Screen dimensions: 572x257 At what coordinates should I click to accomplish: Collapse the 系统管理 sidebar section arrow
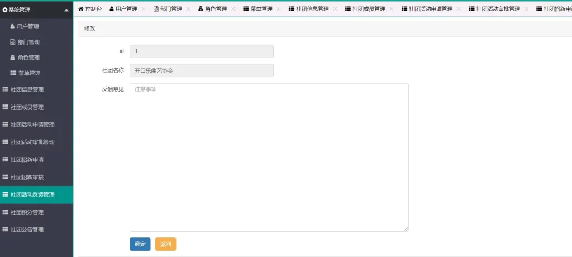66,10
